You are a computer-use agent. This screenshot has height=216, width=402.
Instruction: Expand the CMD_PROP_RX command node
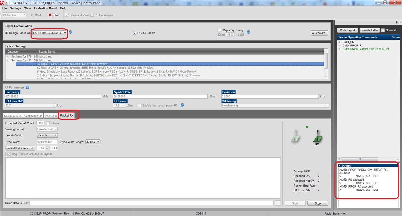coord(340,45)
